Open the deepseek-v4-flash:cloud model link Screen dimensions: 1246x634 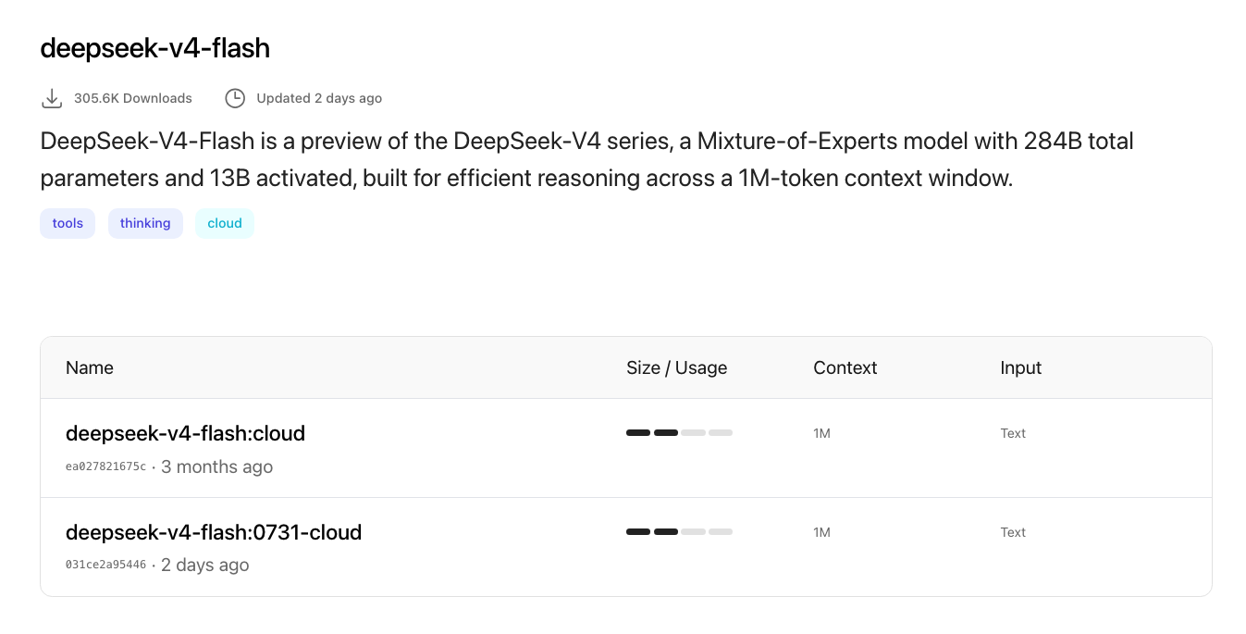click(185, 433)
